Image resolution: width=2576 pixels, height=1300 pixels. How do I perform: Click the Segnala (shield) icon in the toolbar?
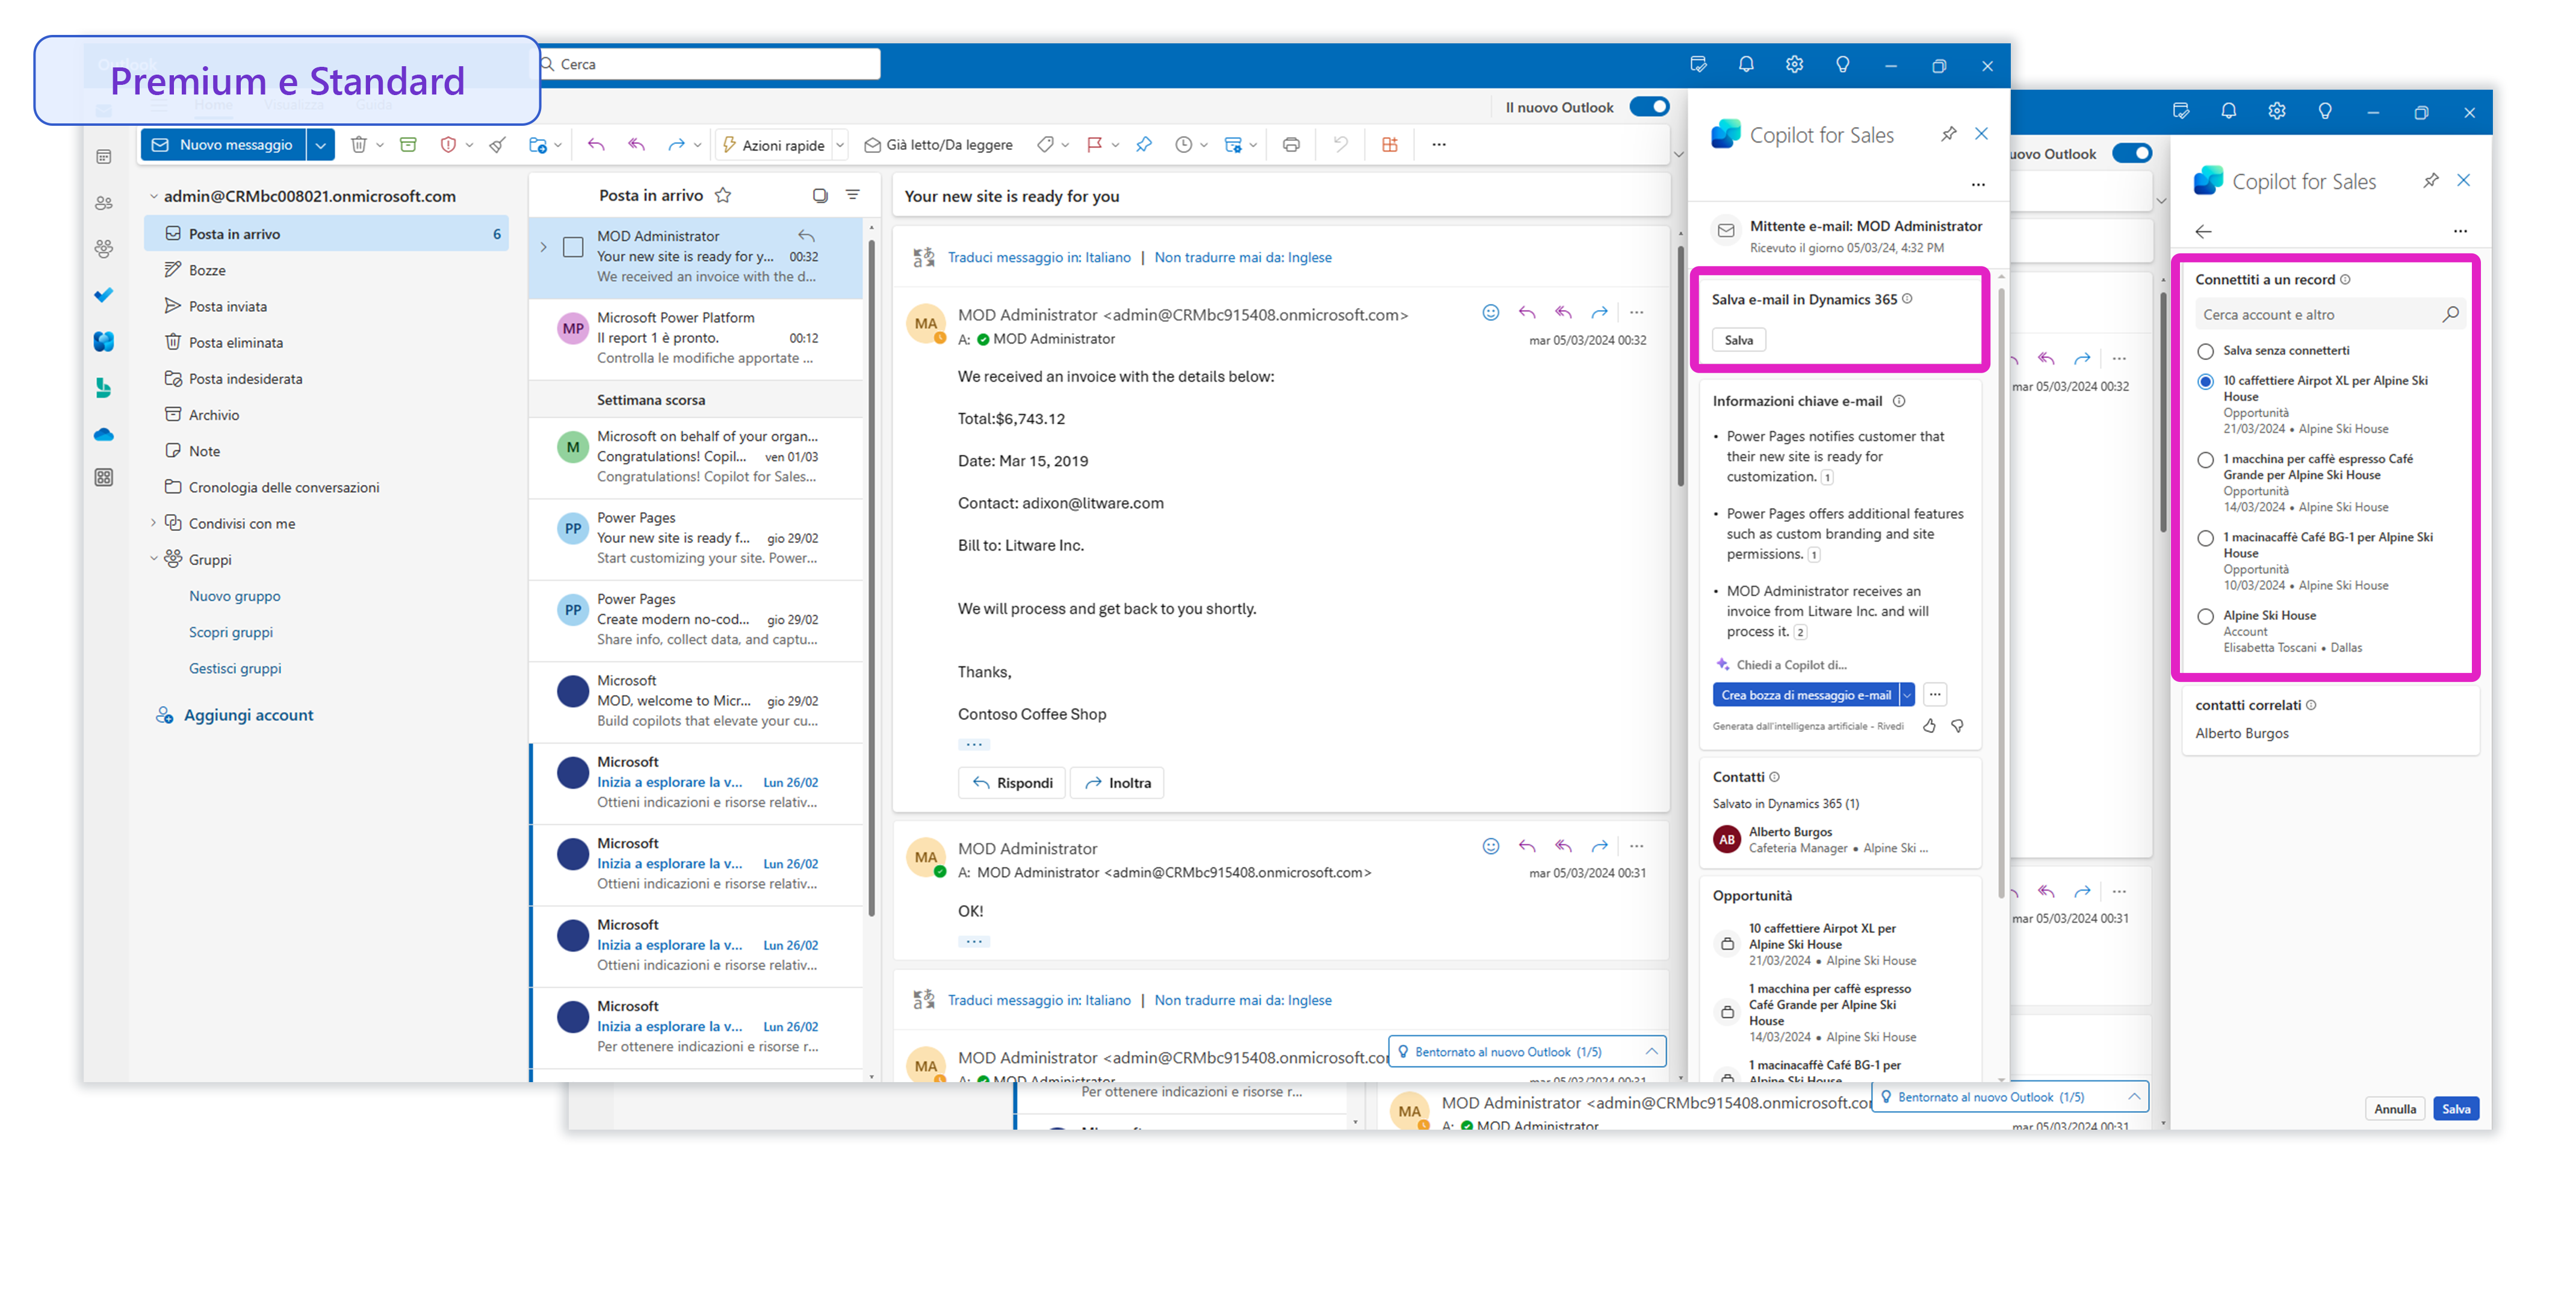[449, 144]
